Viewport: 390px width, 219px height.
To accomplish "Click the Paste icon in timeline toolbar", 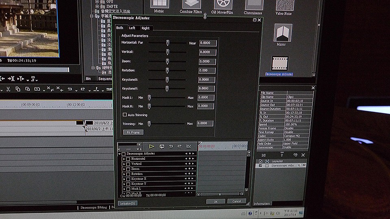I will pos(27,89).
